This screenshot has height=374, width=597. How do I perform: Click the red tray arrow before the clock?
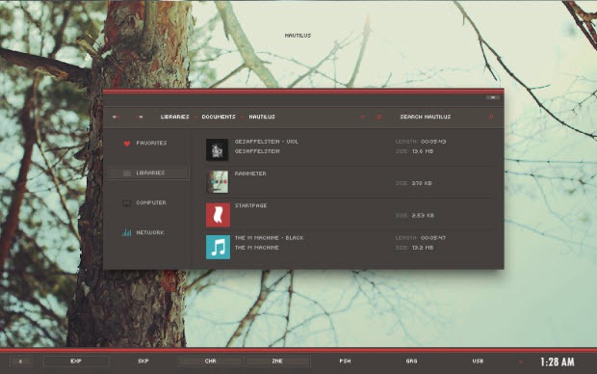pyautogui.click(x=521, y=361)
